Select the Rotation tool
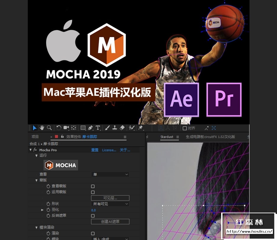Viewport: 277px width, 240px height. pos(59,128)
